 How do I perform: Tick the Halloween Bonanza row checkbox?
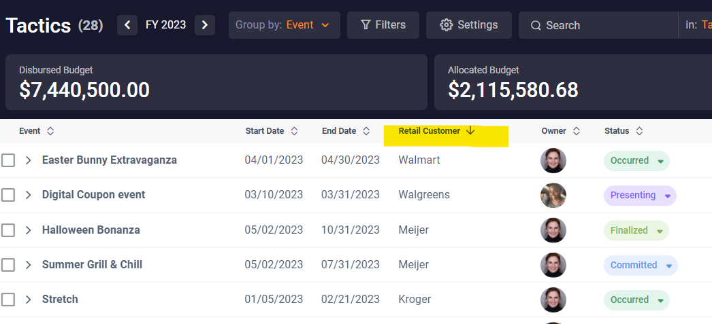tap(8, 230)
